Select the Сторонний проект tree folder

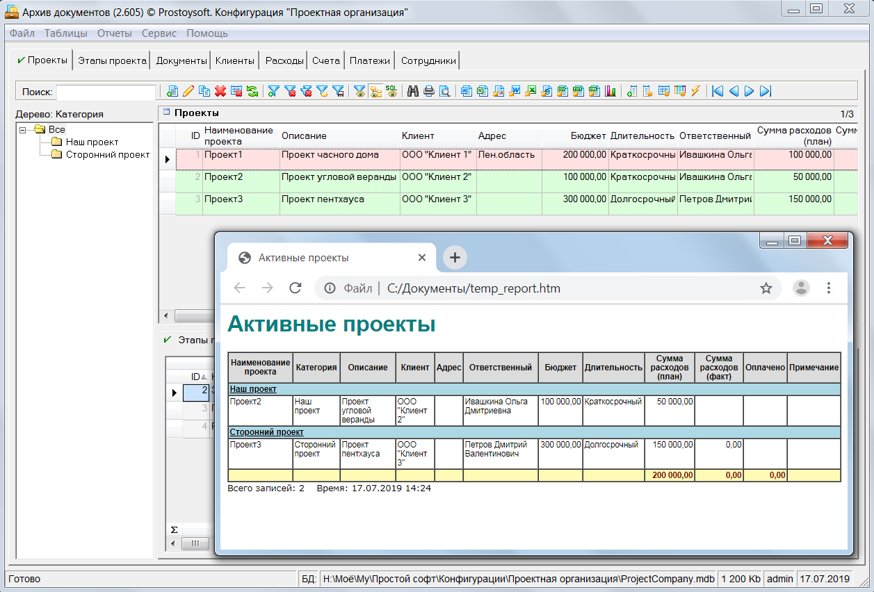tap(107, 155)
